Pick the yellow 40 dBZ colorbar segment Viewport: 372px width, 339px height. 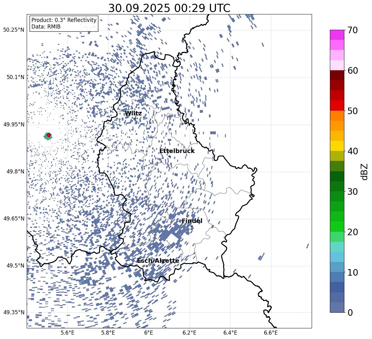[337, 146]
